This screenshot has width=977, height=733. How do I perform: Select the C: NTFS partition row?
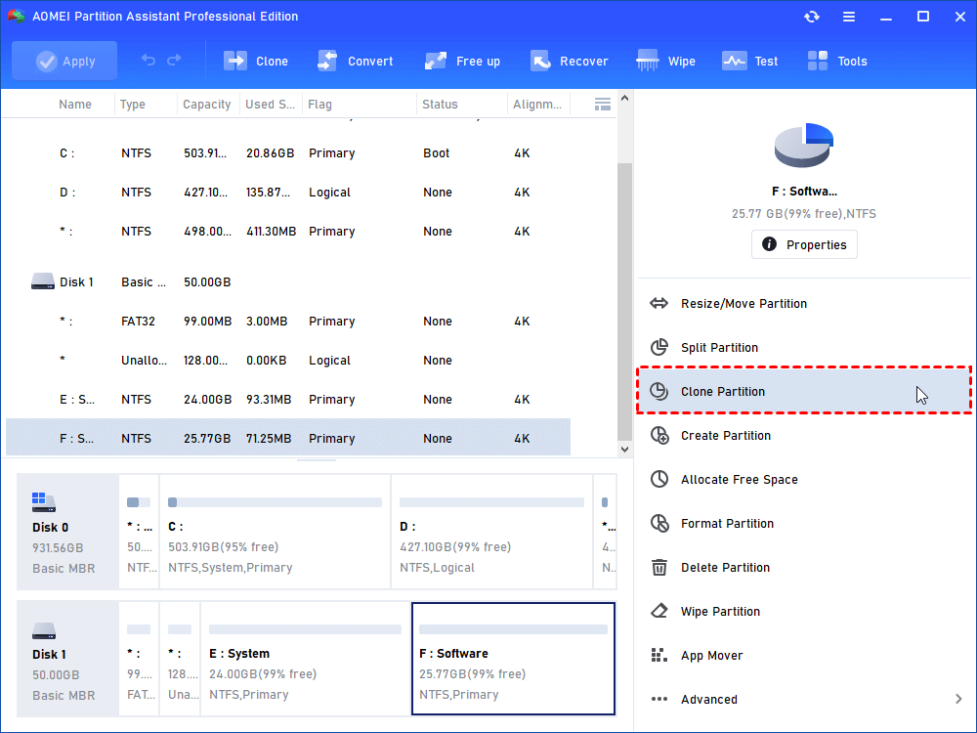tap(288, 153)
